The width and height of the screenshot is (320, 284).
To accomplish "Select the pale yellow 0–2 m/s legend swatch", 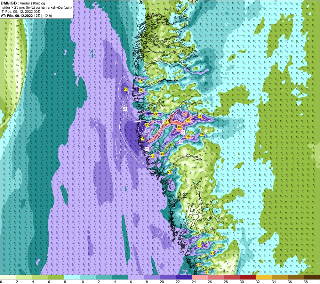I will 8,277.
